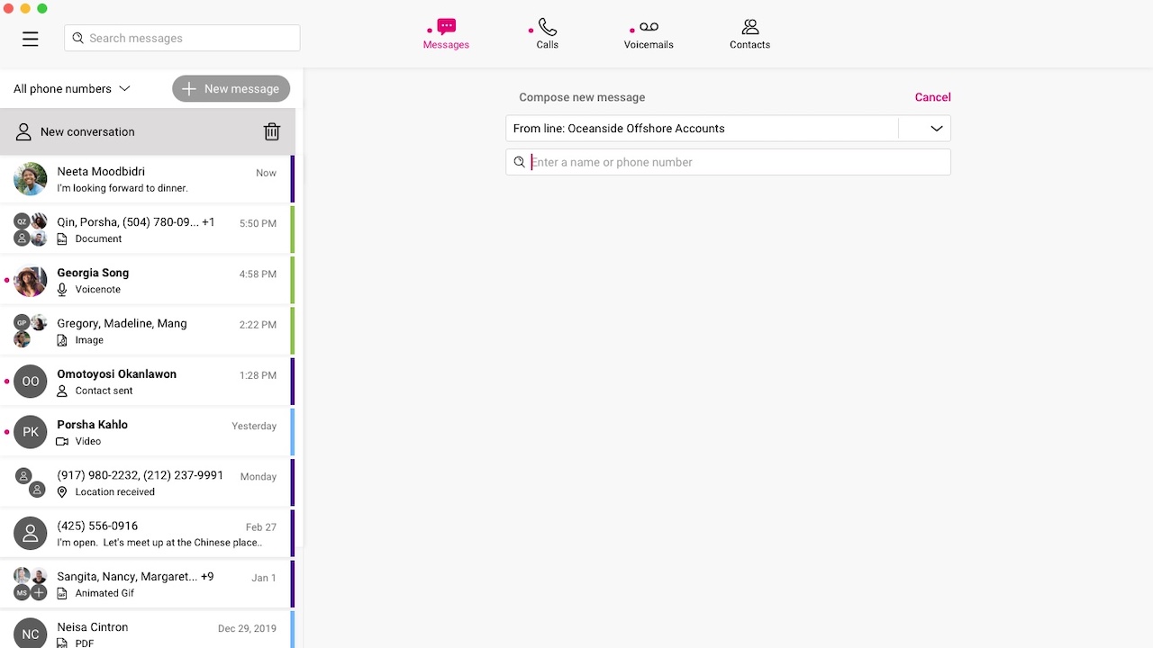
Task: Click the PK initials avatar
Action: (x=31, y=432)
